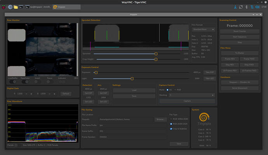Click Start Sequence
The image size is (268, 155).
click(x=240, y=37)
